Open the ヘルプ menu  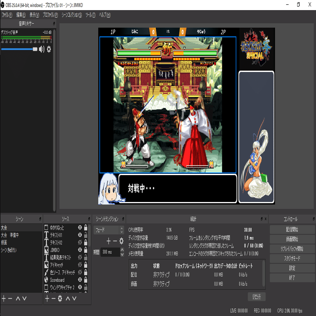104,15
